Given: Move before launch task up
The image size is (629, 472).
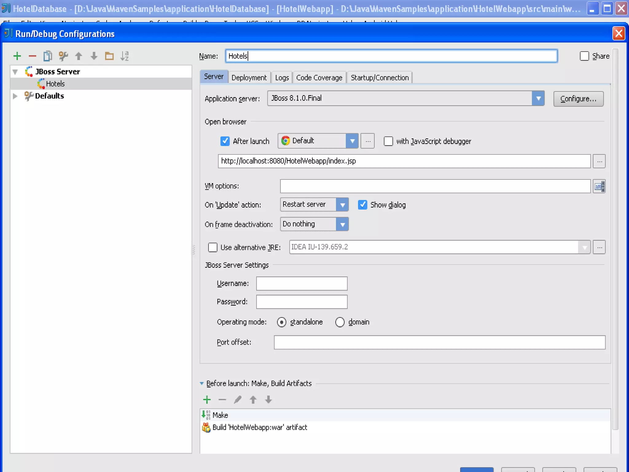Looking at the screenshot, I should pyautogui.click(x=253, y=399).
